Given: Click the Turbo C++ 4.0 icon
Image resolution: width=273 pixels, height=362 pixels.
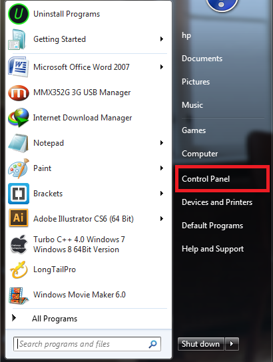Looking at the screenshot, I should point(19,244).
